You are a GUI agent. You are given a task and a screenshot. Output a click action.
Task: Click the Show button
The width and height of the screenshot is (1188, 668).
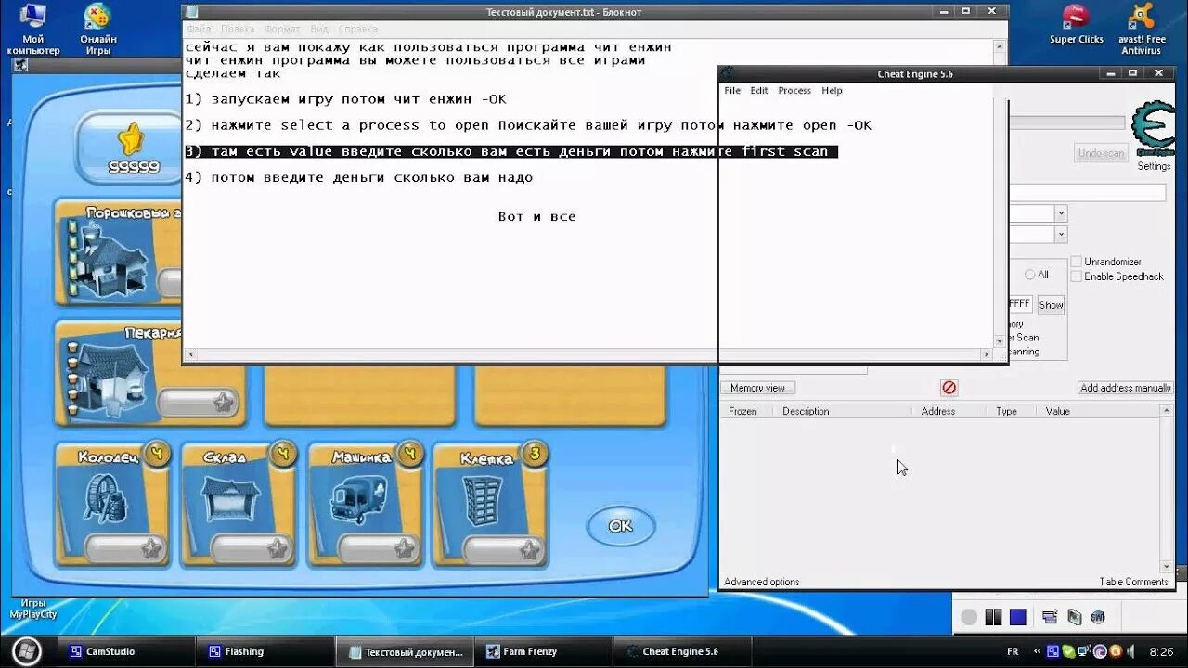[x=1051, y=305]
